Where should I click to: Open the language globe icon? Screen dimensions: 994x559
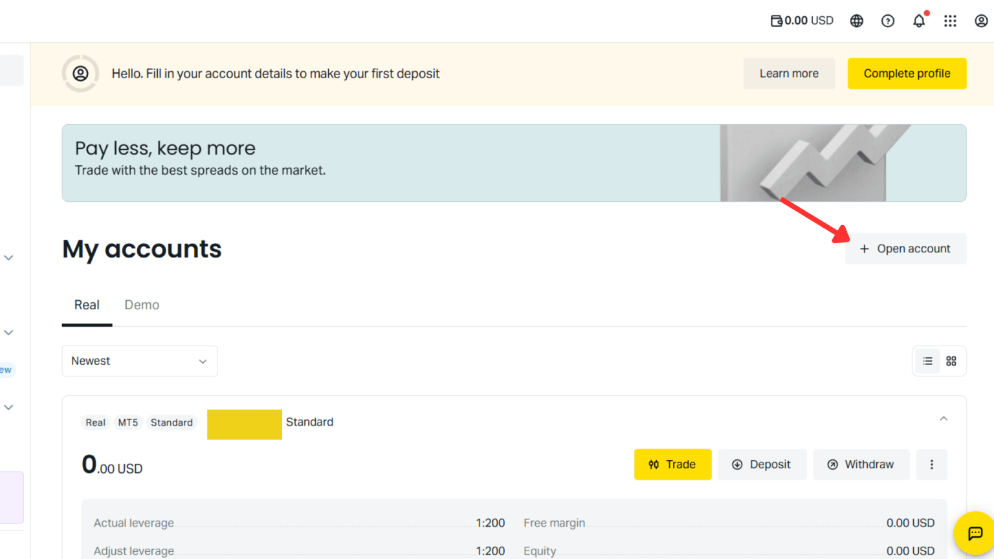pos(856,20)
